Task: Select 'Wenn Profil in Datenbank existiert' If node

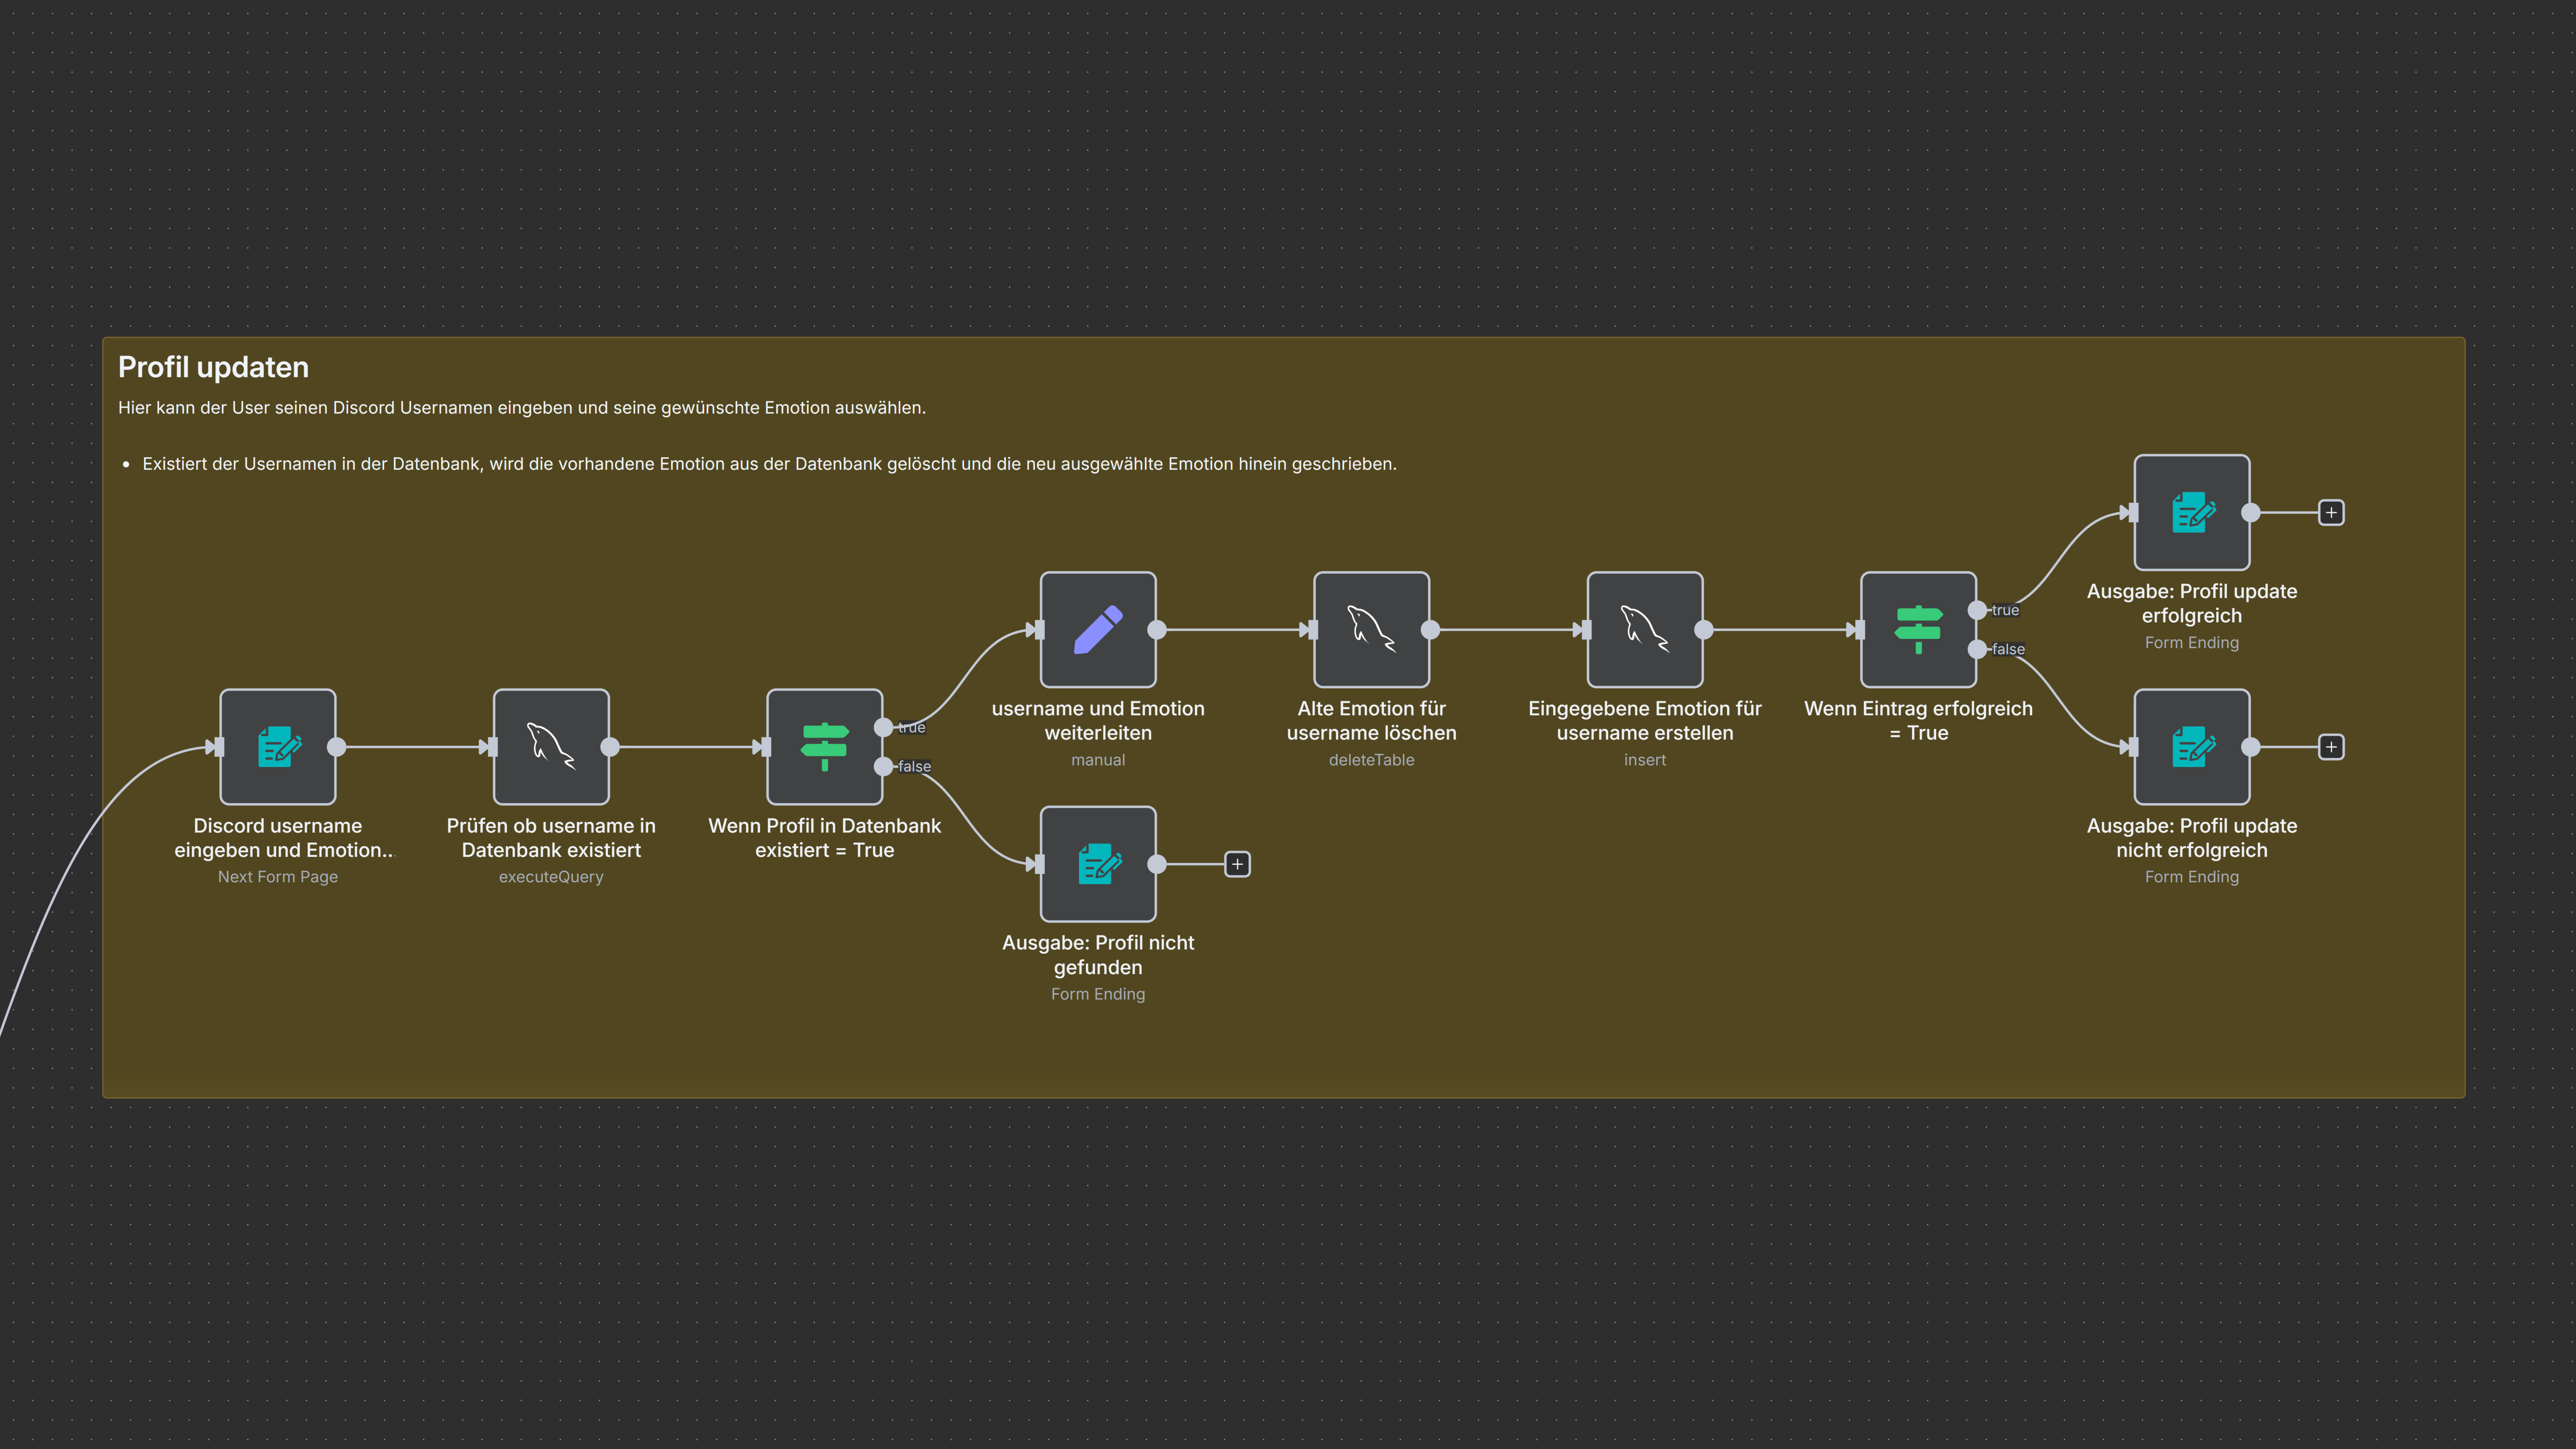Action: point(824,746)
